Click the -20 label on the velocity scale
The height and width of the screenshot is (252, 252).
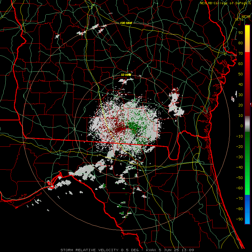239,147
